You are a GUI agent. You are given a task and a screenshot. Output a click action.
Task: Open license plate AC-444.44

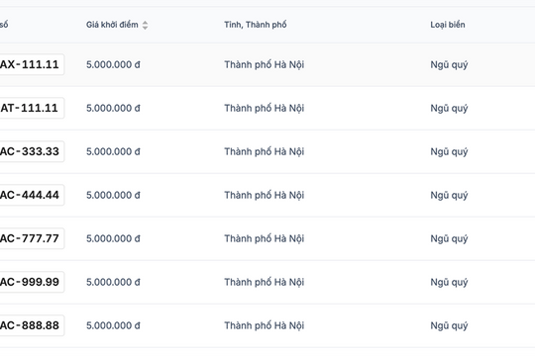(32, 195)
